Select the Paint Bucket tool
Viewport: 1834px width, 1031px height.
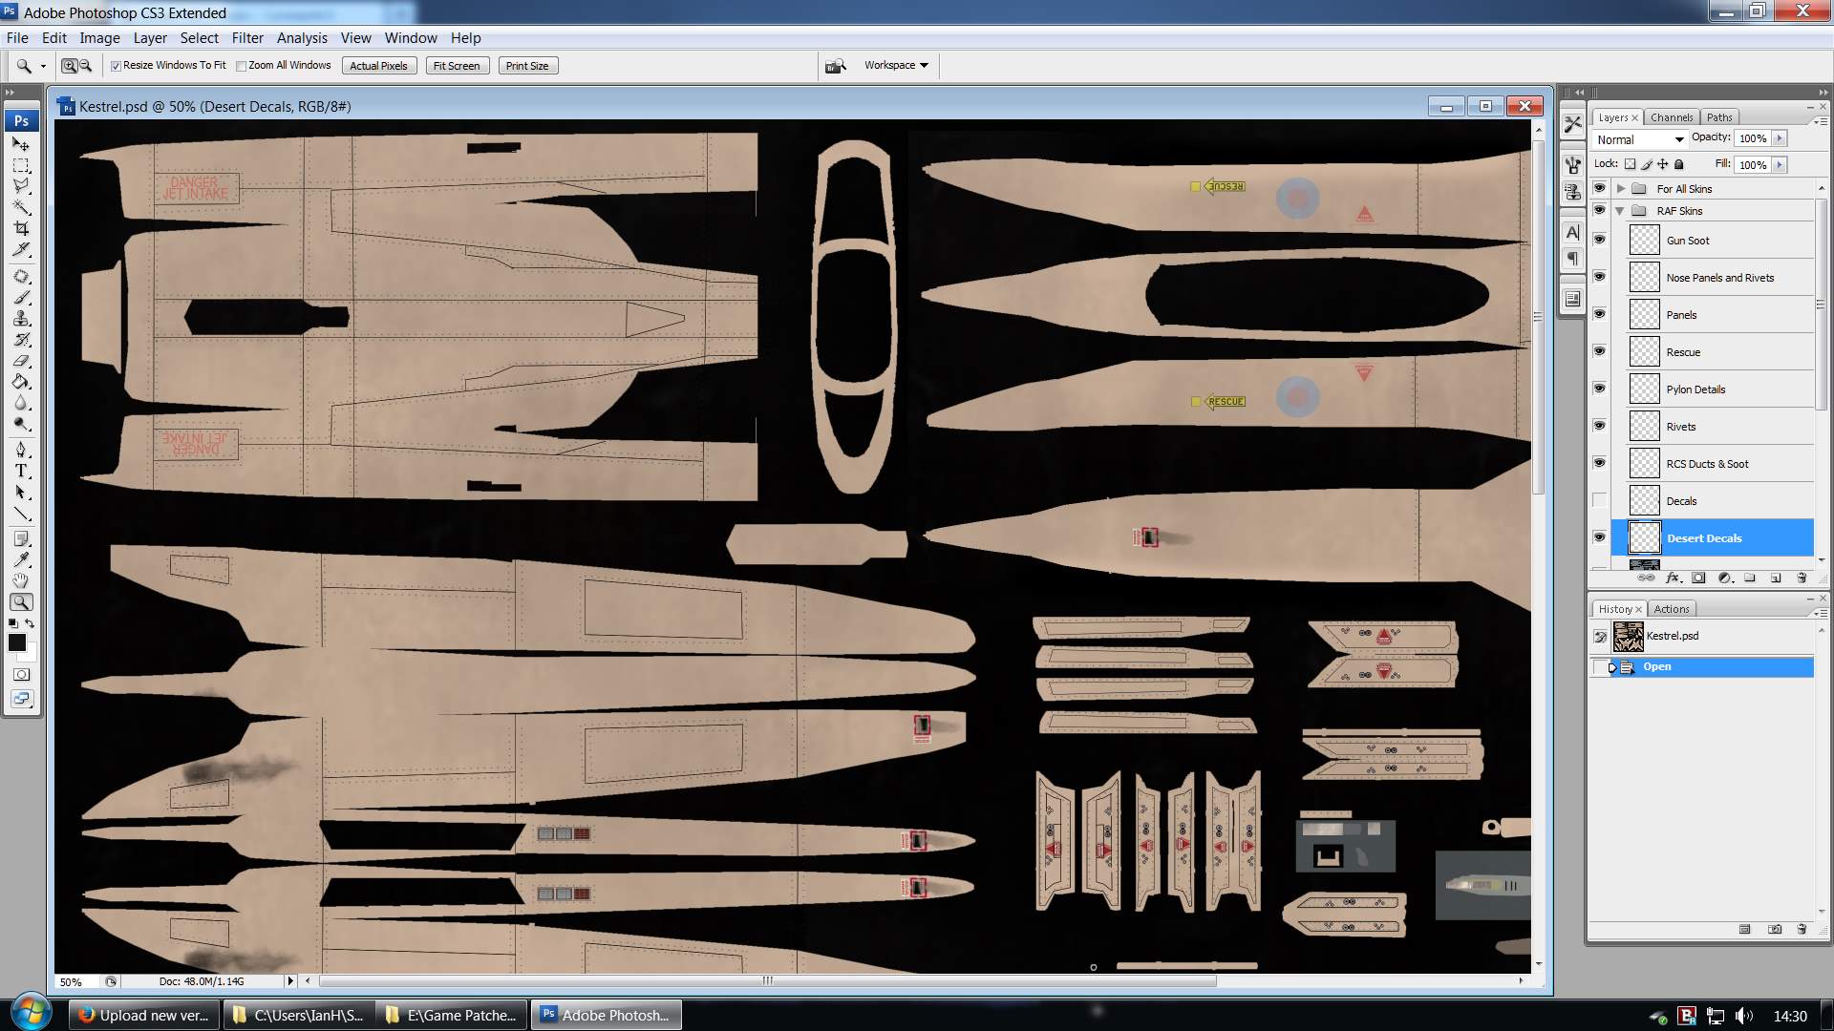(x=21, y=382)
